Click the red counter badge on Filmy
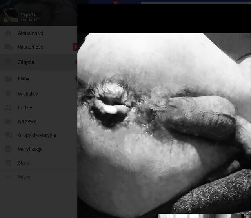This screenshot has height=218, width=251. tap(76, 78)
